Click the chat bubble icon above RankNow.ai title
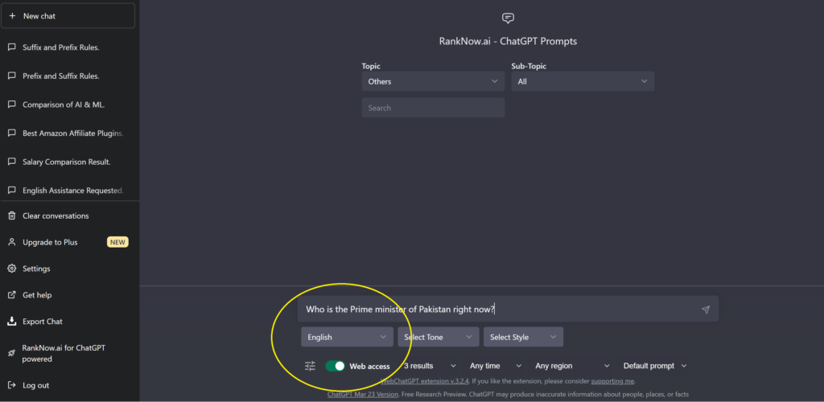The height and width of the screenshot is (402, 824). click(x=508, y=18)
